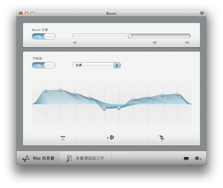Click the medium volume speaker icon

tap(155, 43)
